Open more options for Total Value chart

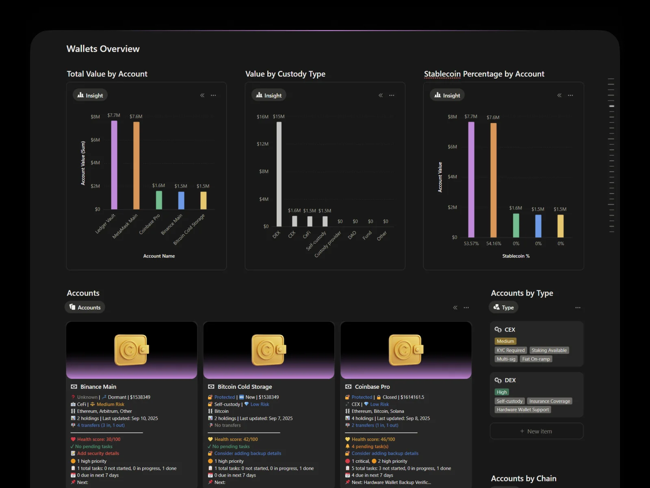point(213,95)
